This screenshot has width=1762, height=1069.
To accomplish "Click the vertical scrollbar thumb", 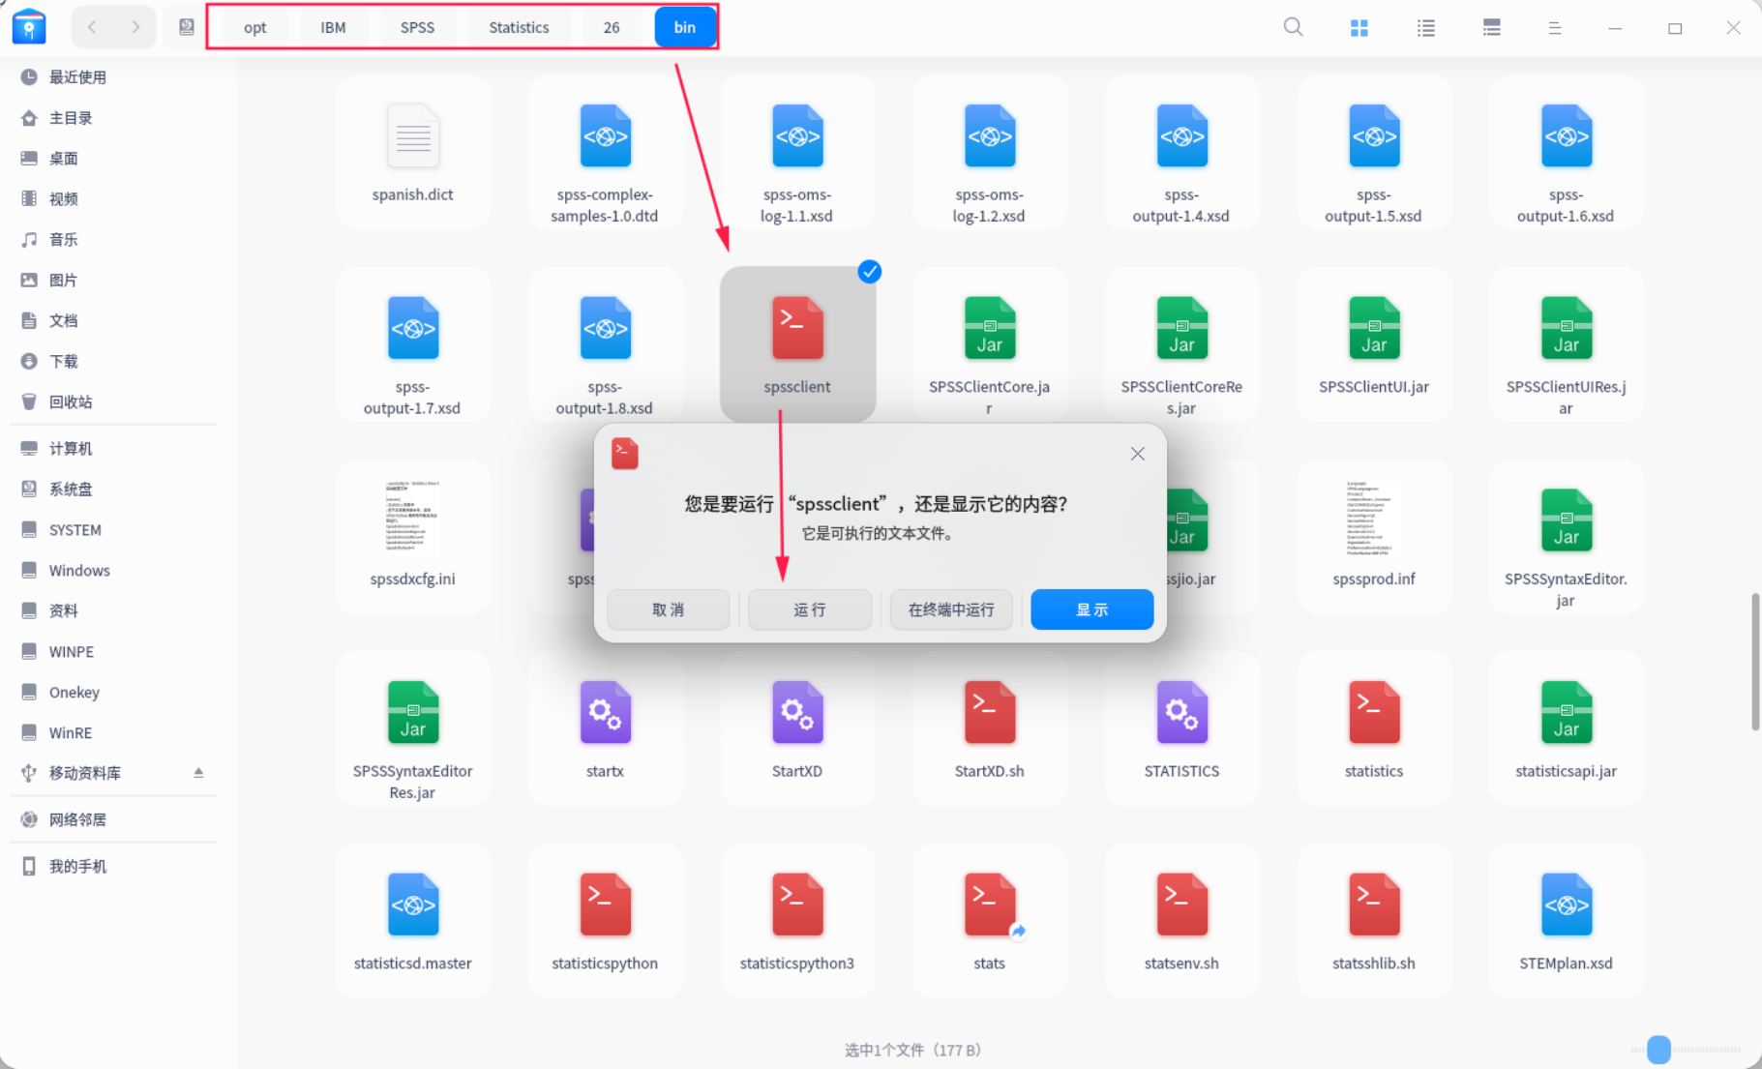I will (x=1754, y=662).
